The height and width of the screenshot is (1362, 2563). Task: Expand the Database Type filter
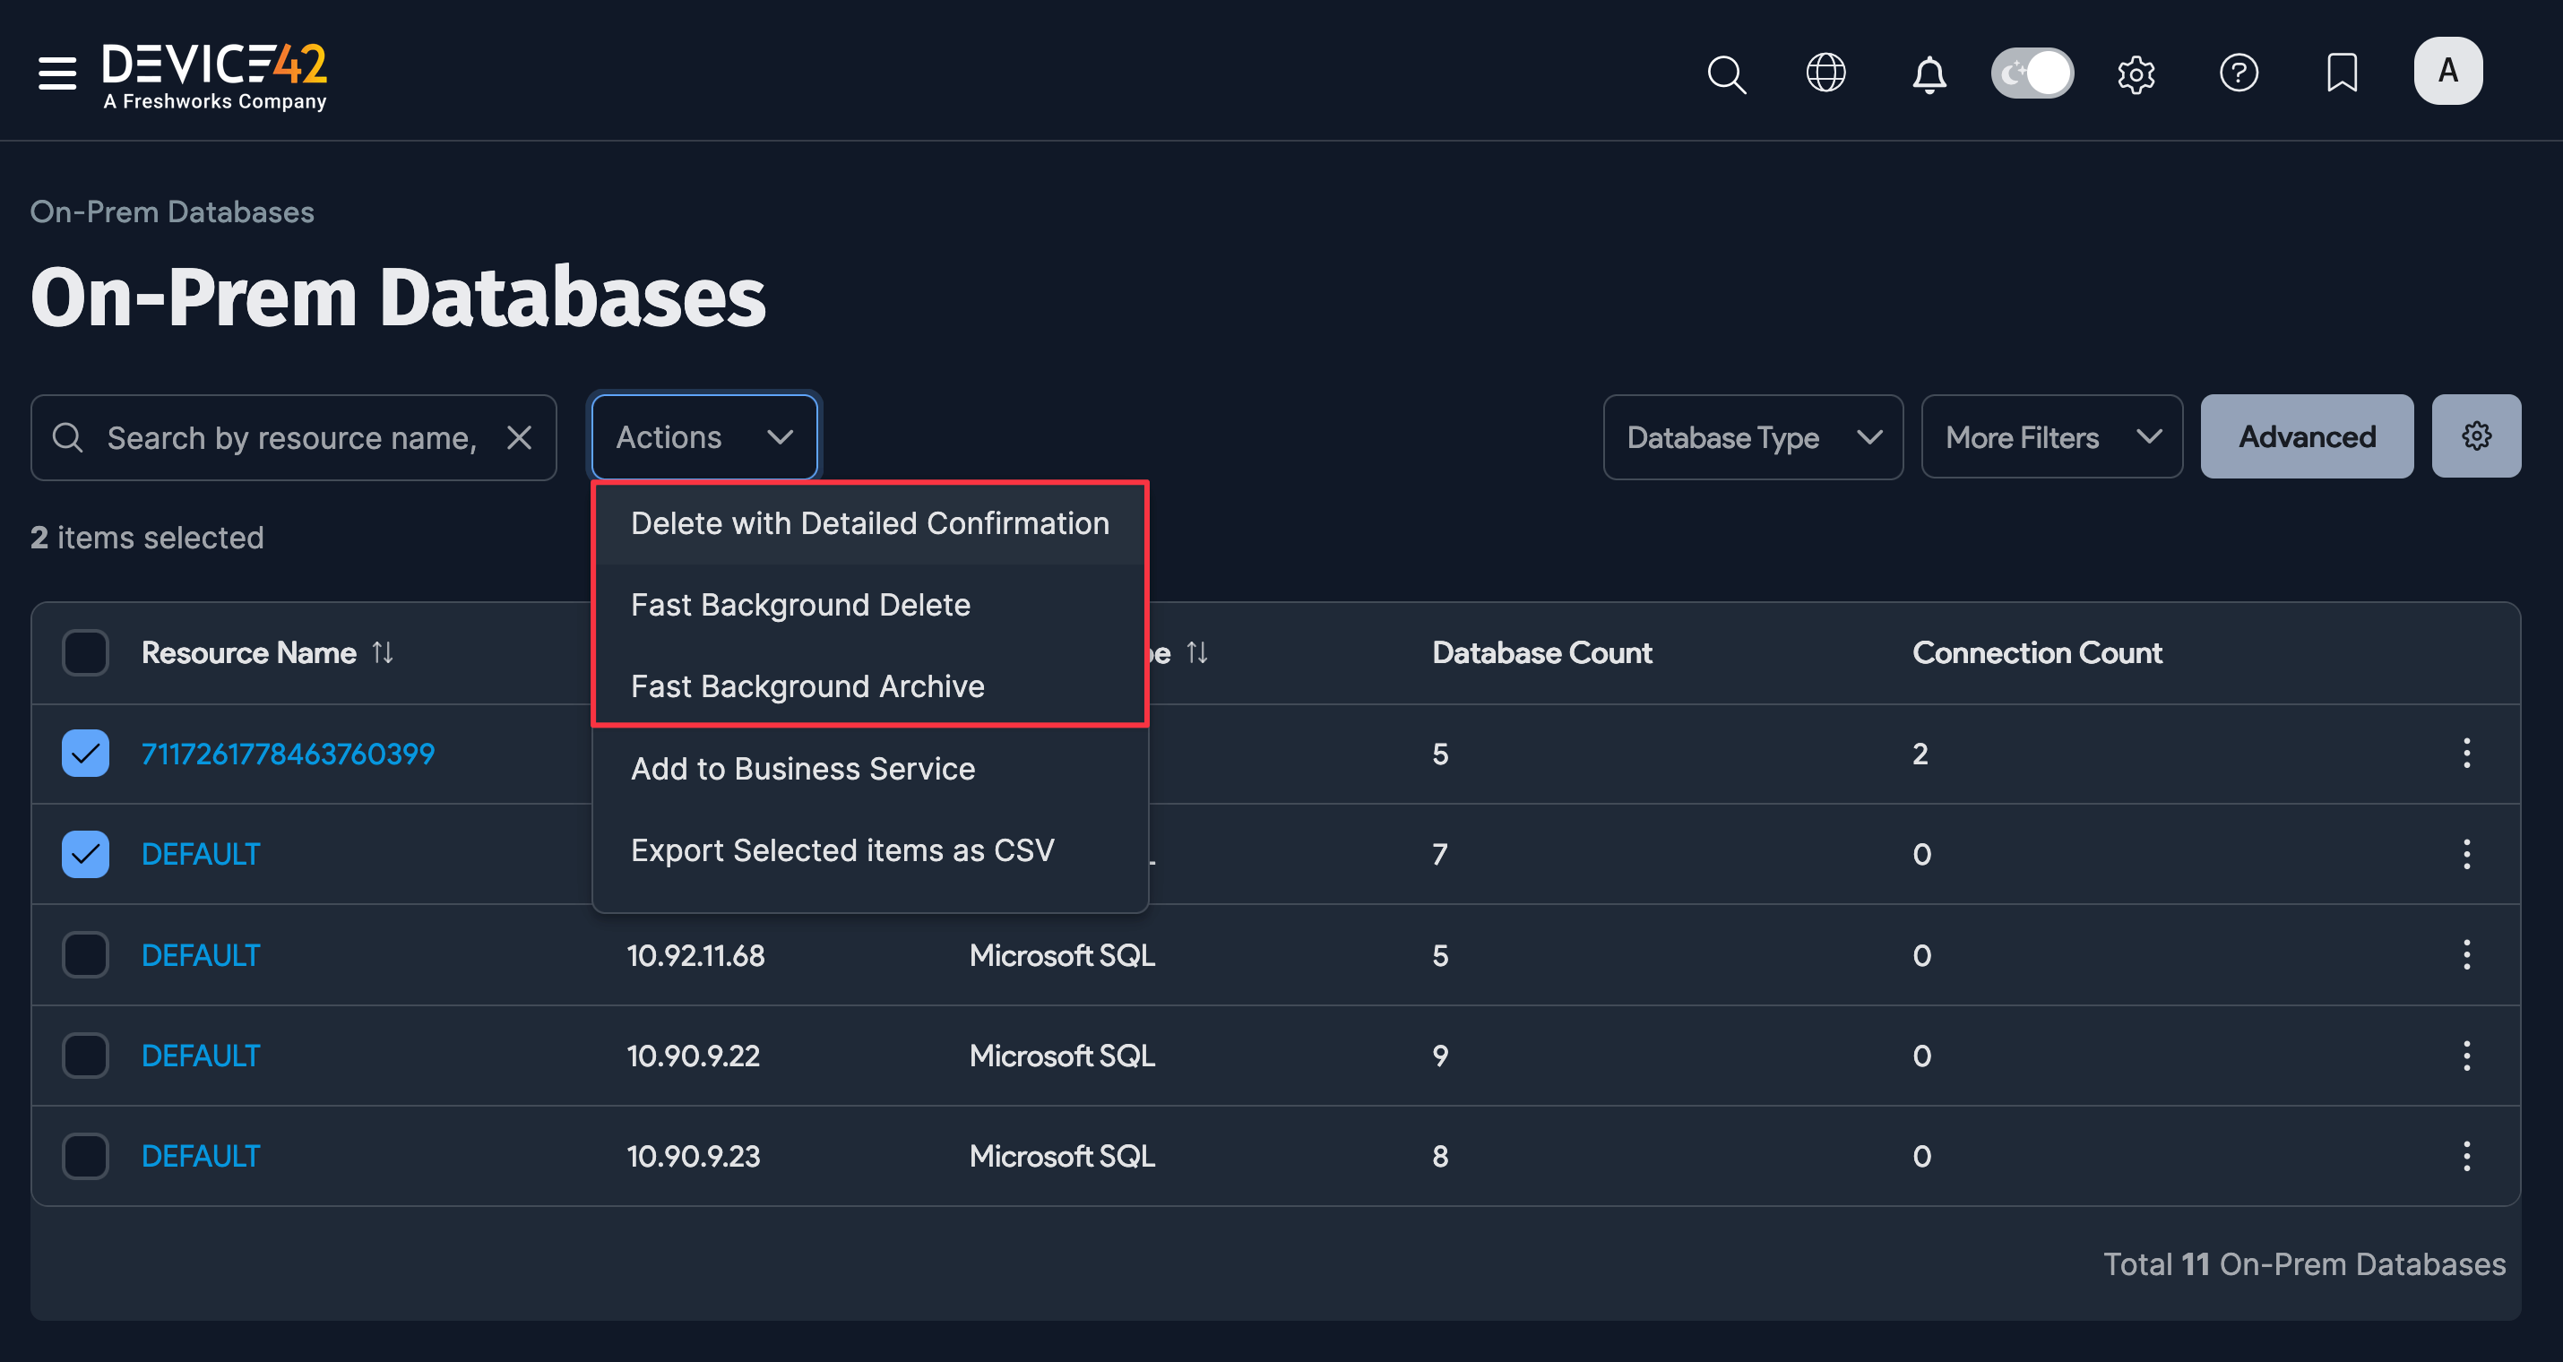(x=1751, y=435)
